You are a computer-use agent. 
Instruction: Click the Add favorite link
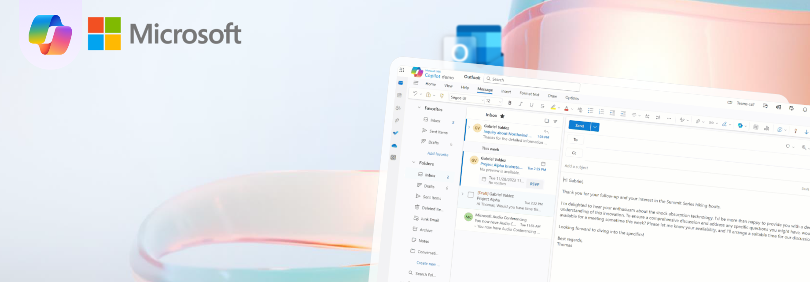[438, 154]
